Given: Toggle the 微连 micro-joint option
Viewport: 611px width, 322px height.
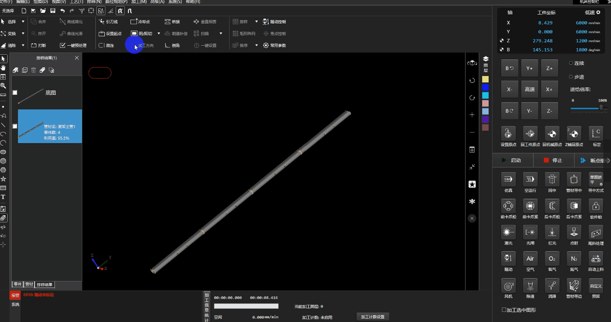Looking at the screenshot, I should (106, 45).
